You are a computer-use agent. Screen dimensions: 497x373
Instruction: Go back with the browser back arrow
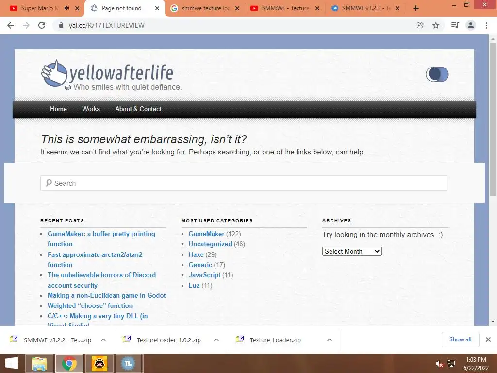point(11,25)
